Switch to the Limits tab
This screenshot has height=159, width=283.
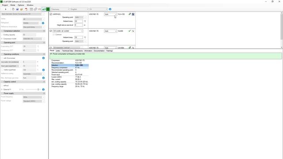(x=58, y=51)
